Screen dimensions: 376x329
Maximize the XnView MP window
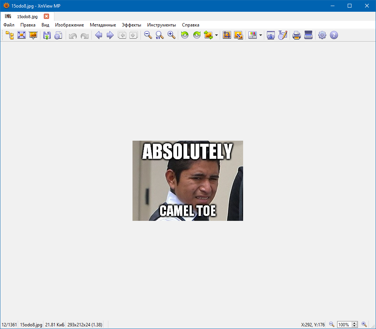(x=350, y=6)
